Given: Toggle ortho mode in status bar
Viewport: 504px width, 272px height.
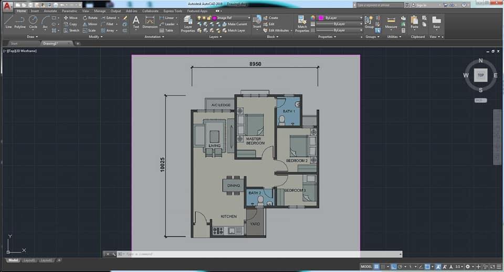Looking at the screenshot, I should tap(394, 267).
